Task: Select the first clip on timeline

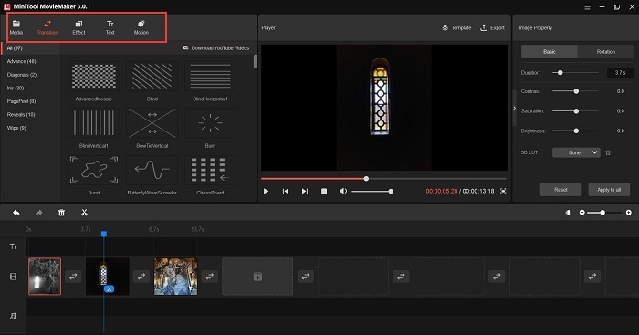Action: point(45,277)
